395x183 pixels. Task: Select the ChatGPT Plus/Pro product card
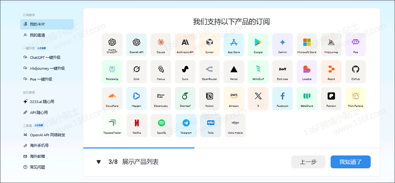[112, 45]
